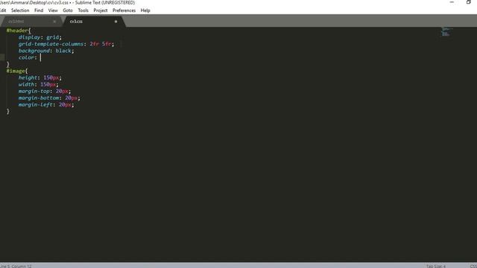Minimize the Sublime Text window

coord(452,2)
